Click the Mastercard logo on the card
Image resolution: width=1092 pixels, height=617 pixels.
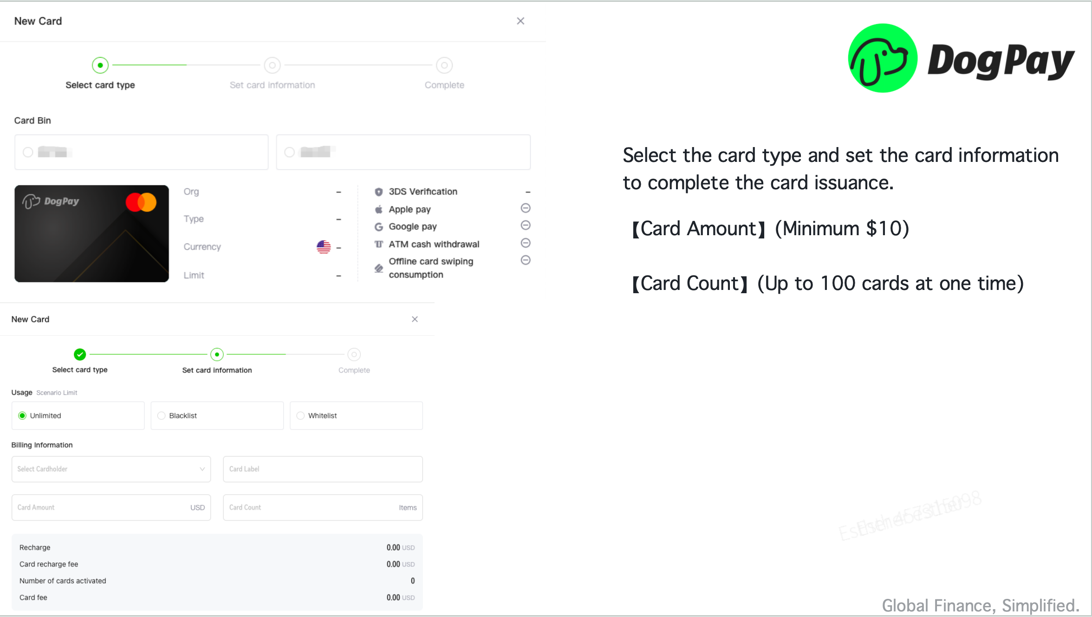(141, 202)
